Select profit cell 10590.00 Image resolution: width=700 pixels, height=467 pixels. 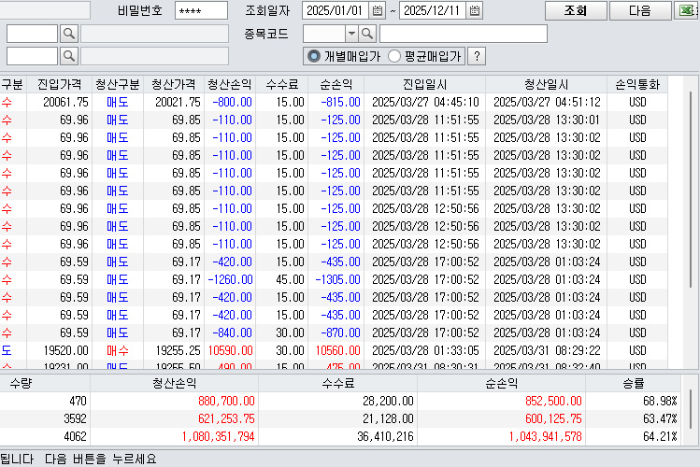tap(230, 350)
